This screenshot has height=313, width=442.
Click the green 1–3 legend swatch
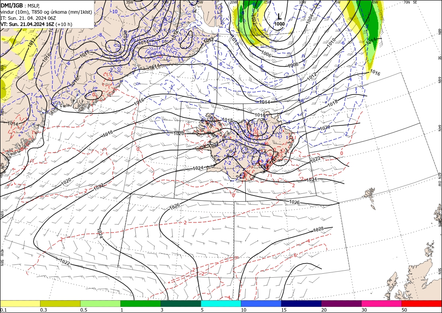(x=141, y=303)
